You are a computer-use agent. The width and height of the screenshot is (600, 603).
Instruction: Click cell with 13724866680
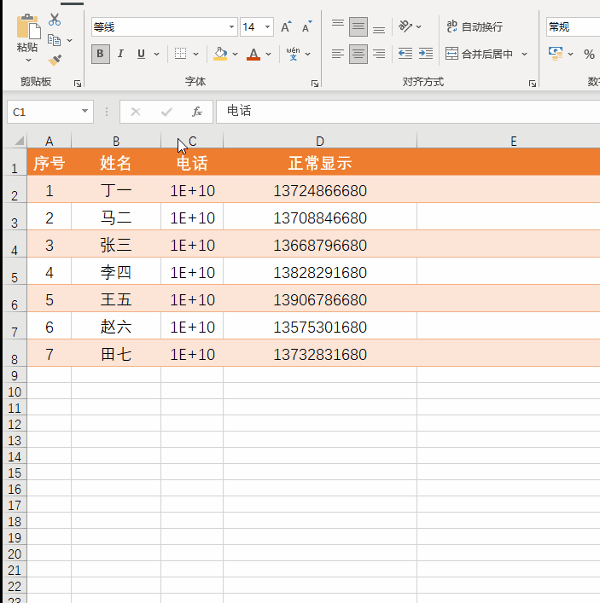[320, 189]
